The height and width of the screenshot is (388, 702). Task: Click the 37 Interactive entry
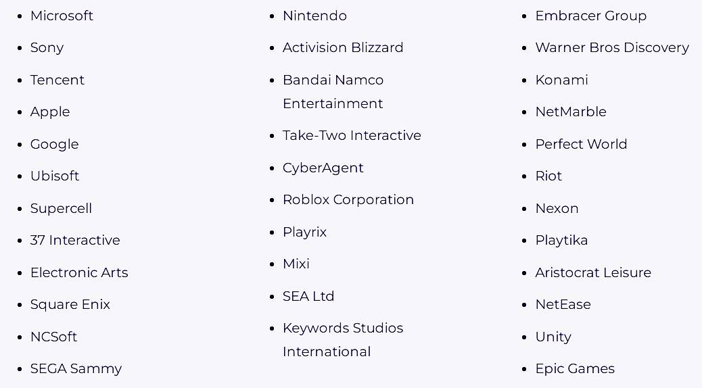[75, 240]
